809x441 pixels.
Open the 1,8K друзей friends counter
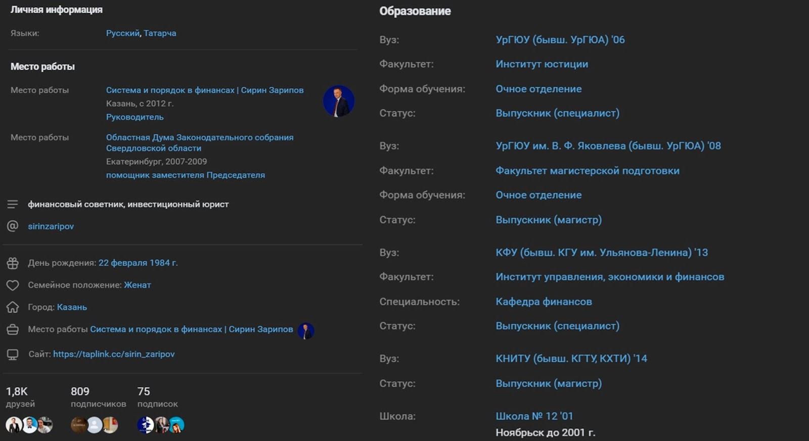click(x=20, y=397)
